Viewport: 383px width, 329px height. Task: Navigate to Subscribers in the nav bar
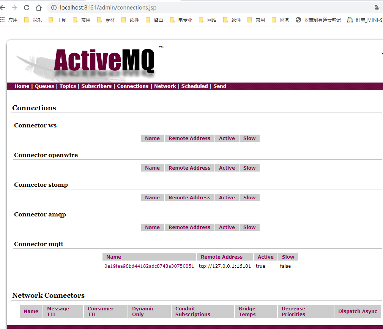(96, 86)
